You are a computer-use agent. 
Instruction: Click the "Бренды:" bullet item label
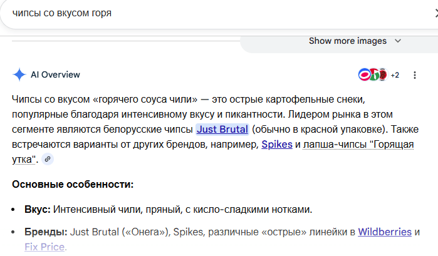(46, 232)
